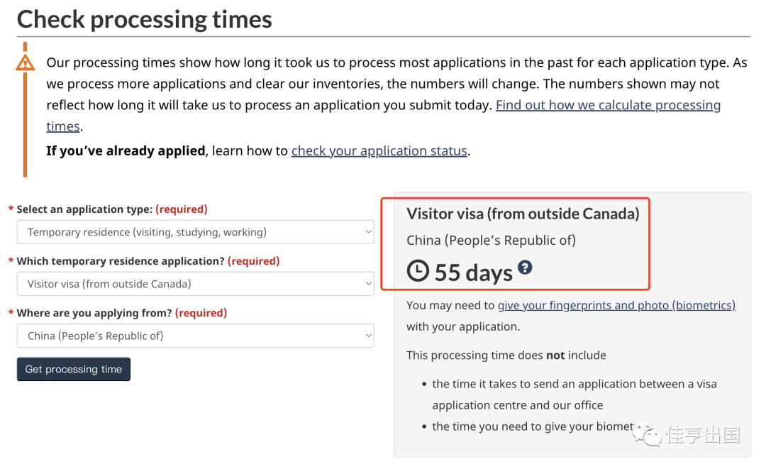Viewport: 766px width, 469px height.
Task: Click the Check processing times heading
Action: (145, 20)
